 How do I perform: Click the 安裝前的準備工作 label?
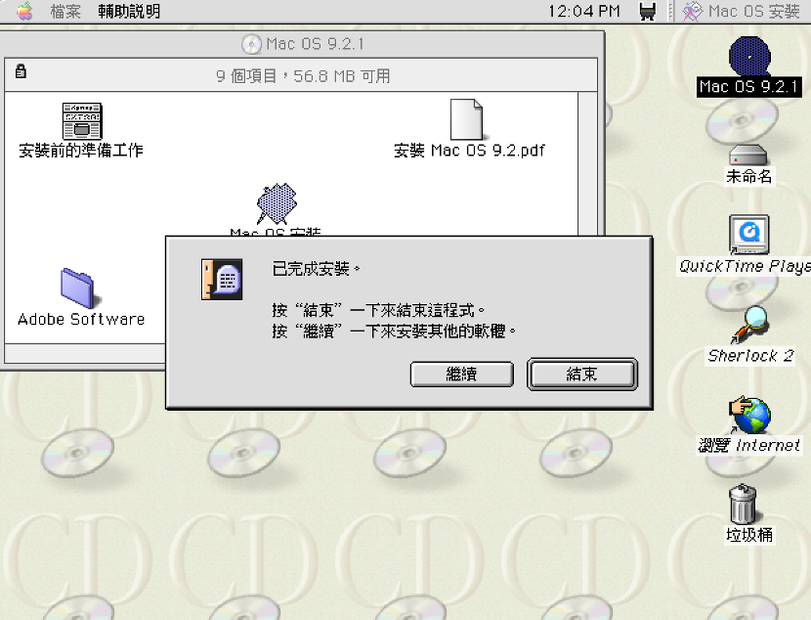tap(81, 151)
